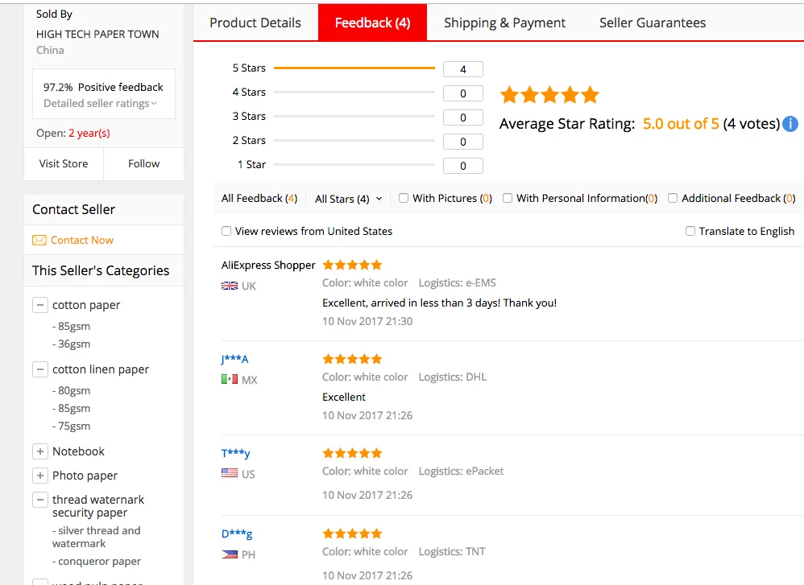
Task: Check the Translate to English box
Action: pyautogui.click(x=690, y=231)
